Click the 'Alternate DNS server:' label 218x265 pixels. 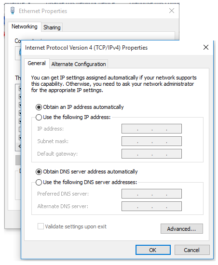(x=63, y=206)
